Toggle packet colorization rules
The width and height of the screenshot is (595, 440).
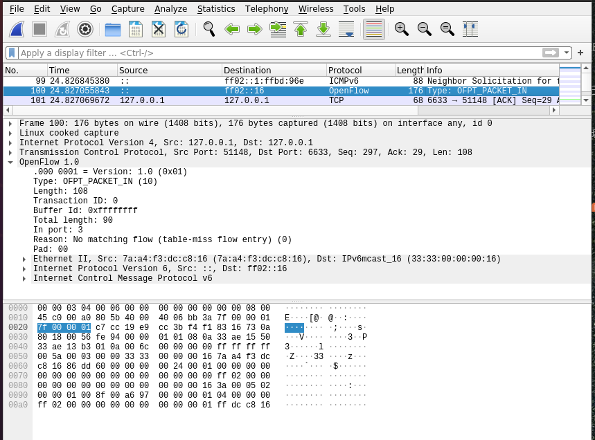[374, 29]
